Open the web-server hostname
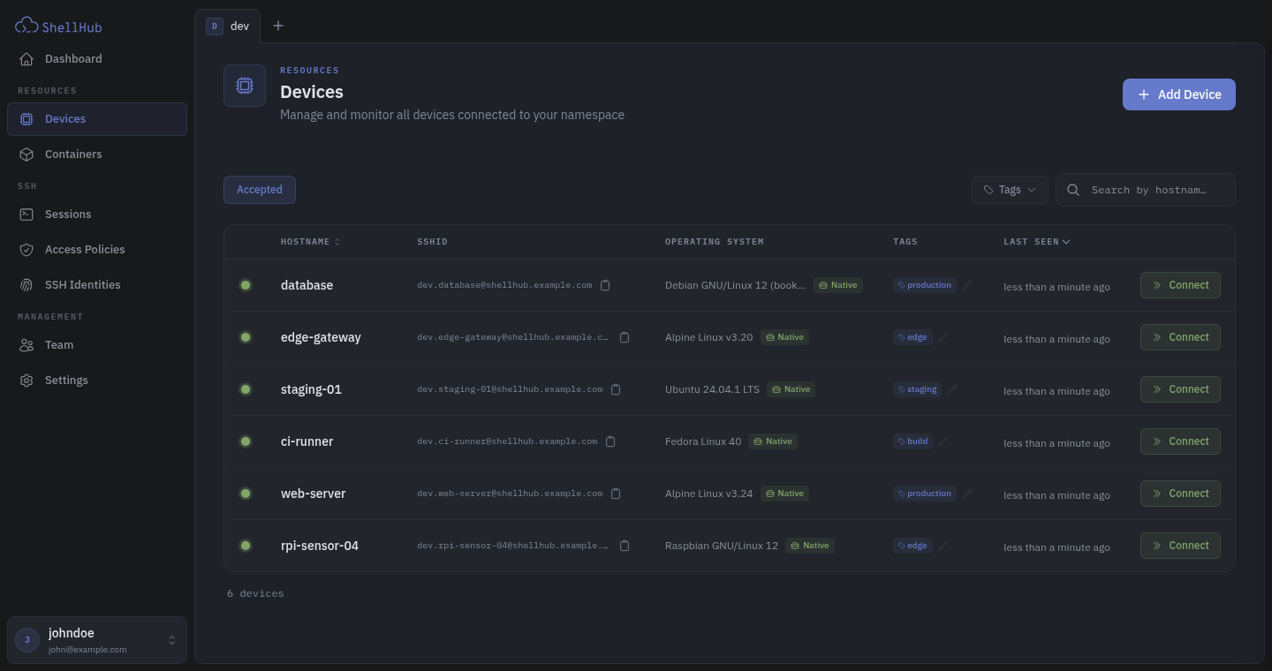This screenshot has height=671, width=1272. click(313, 494)
